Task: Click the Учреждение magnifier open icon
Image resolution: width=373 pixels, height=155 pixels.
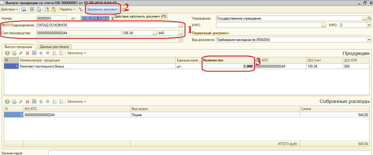Action: (369, 18)
